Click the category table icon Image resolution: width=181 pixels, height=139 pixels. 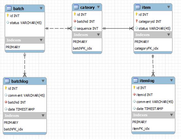(76, 7)
